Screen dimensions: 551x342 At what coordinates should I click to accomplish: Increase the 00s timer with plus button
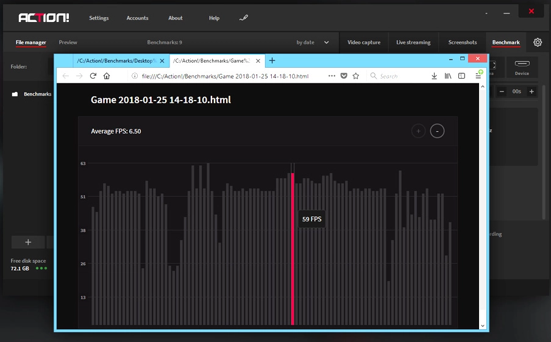click(531, 91)
